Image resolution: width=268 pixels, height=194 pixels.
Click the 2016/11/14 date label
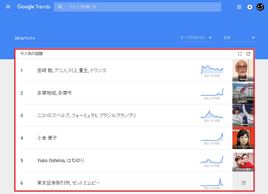pos(25,38)
